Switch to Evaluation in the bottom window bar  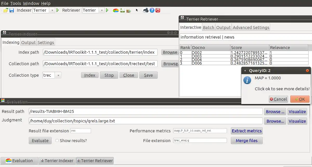pyautogui.click(x=19, y=161)
